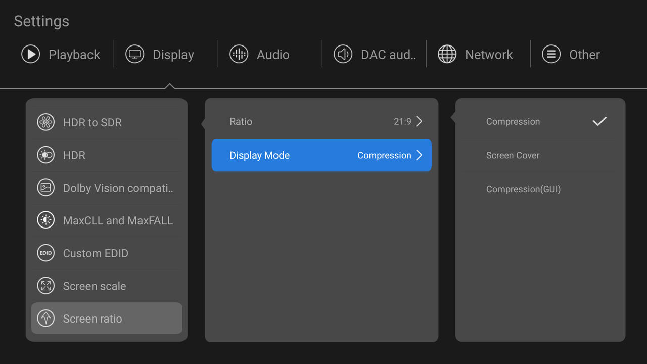
Task: Click the 21:9 ratio value
Action: (x=402, y=121)
